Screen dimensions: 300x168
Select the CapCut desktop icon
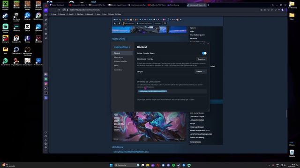[27, 28]
